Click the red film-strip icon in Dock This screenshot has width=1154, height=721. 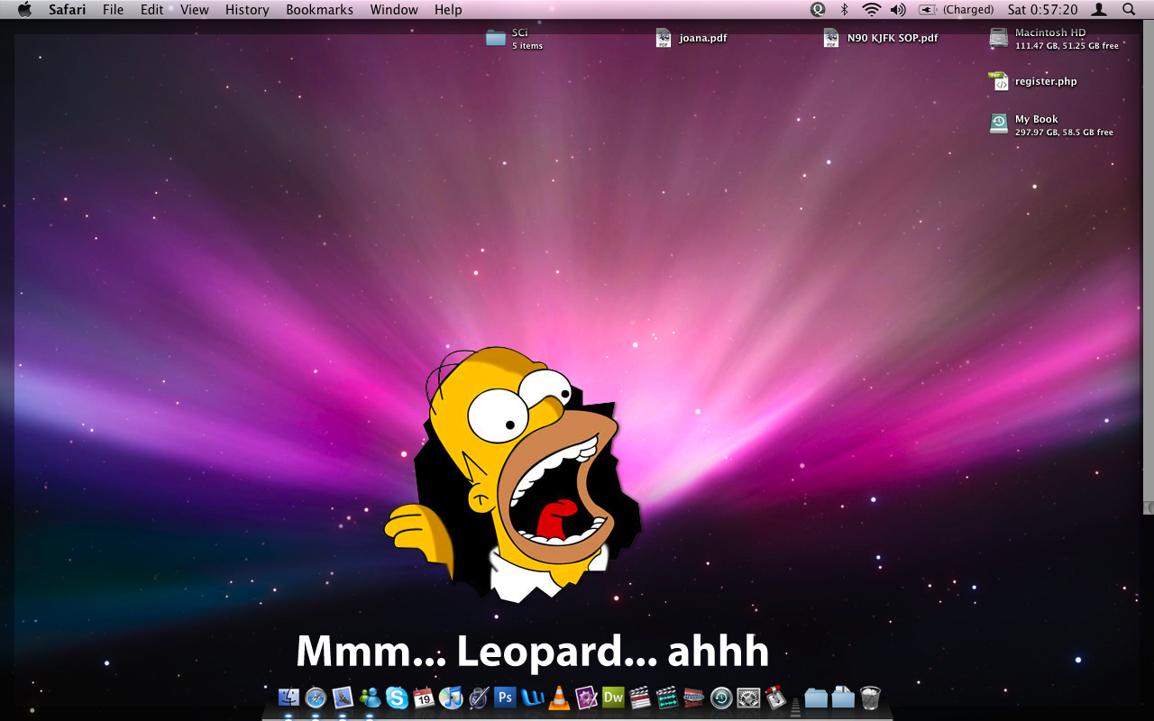coord(694,698)
